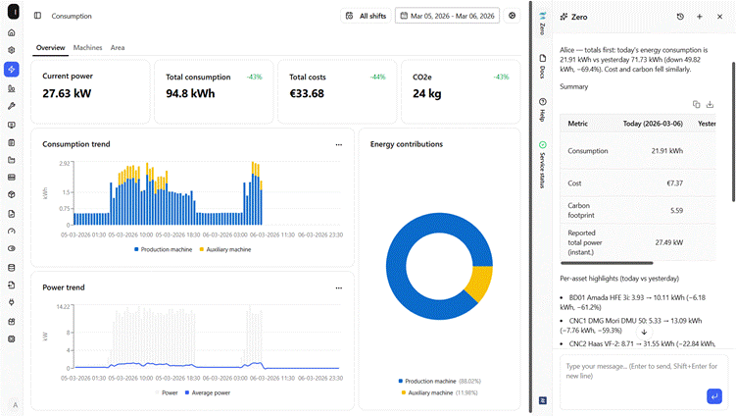The image size is (736, 416).
Task: Open Service status side tab
Action: [542, 165]
